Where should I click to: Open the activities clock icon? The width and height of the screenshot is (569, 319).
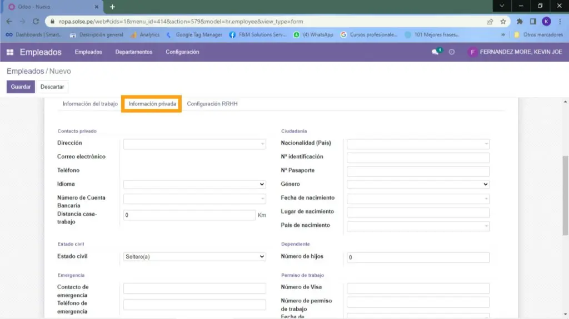click(x=452, y=52)
